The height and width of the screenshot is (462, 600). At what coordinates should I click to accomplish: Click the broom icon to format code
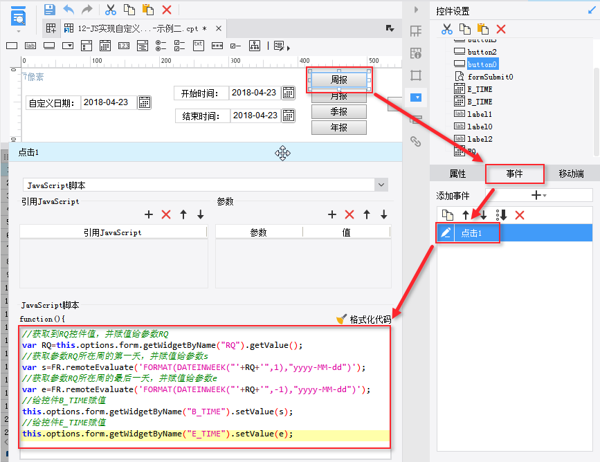(340, 320)
